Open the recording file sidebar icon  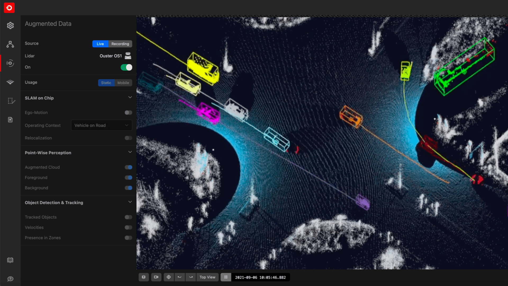pyautogui.click(x=10, y=120)
